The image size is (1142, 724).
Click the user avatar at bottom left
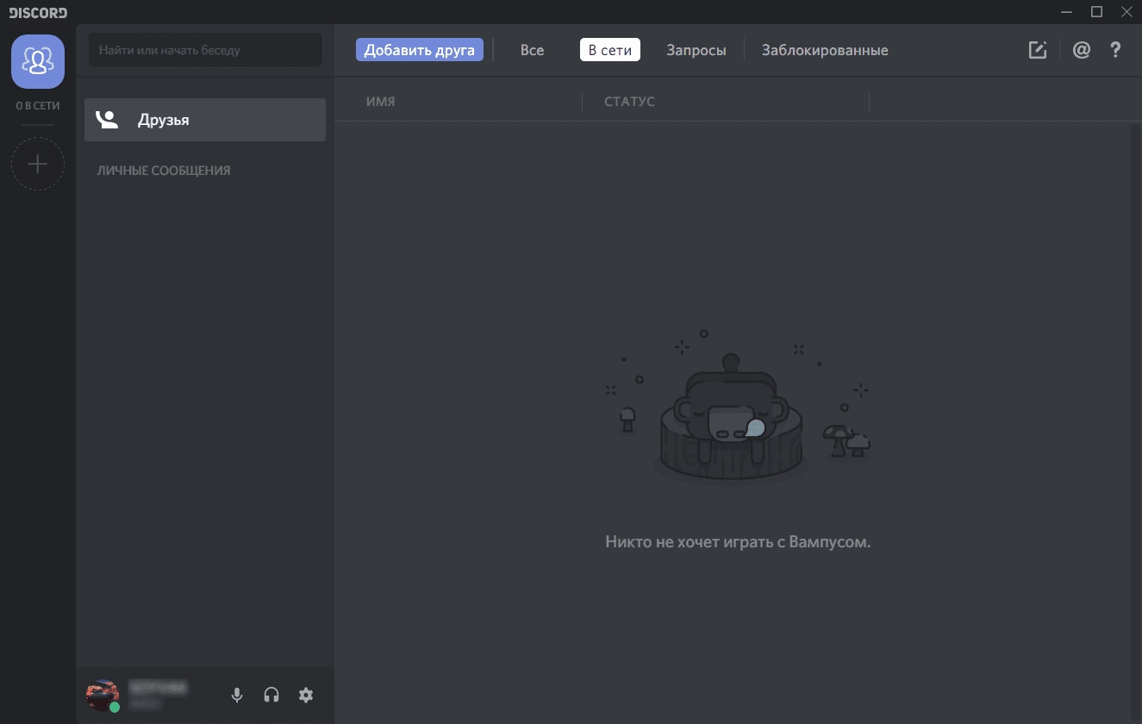[103, 695]
